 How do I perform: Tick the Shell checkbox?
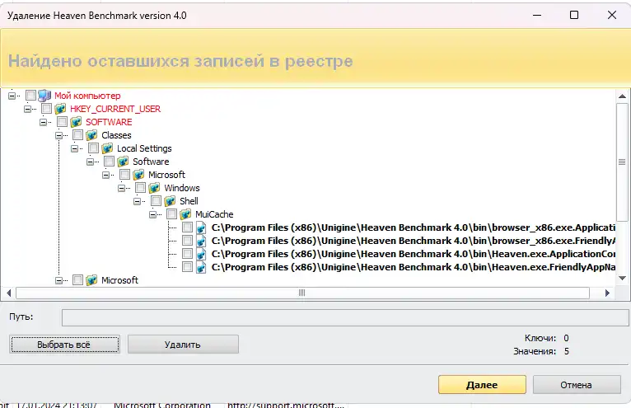coord(157,201)
